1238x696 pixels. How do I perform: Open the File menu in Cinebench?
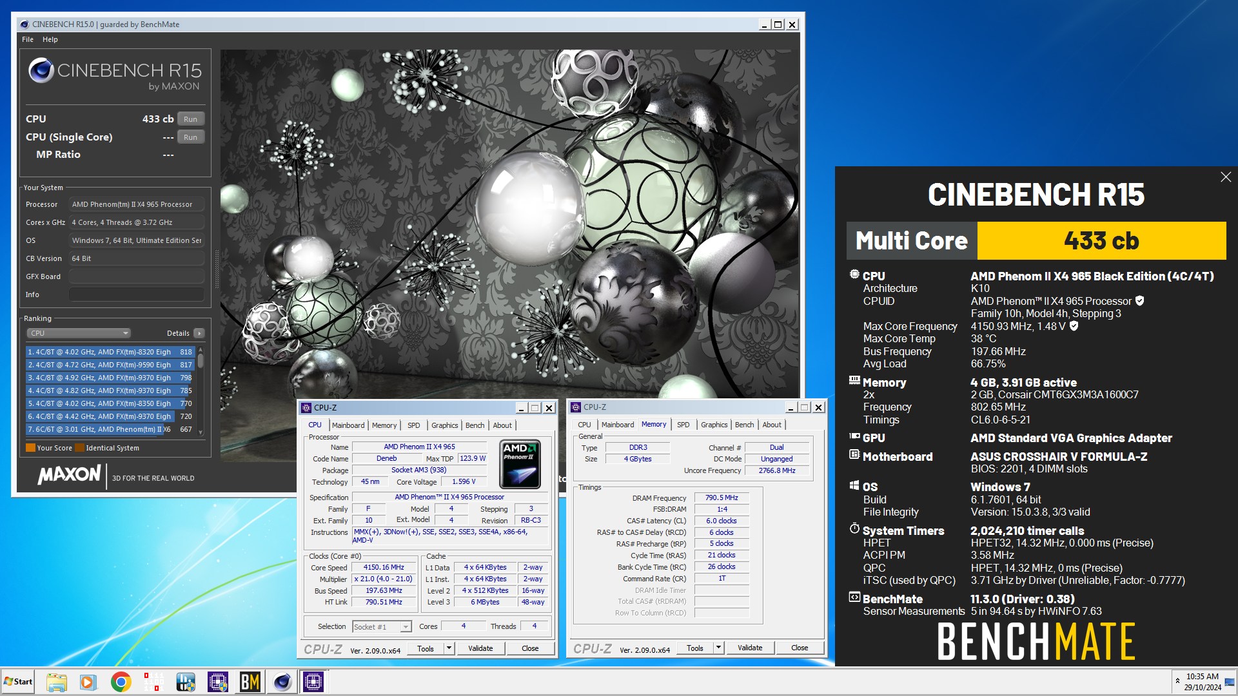[x=28, y=39]
